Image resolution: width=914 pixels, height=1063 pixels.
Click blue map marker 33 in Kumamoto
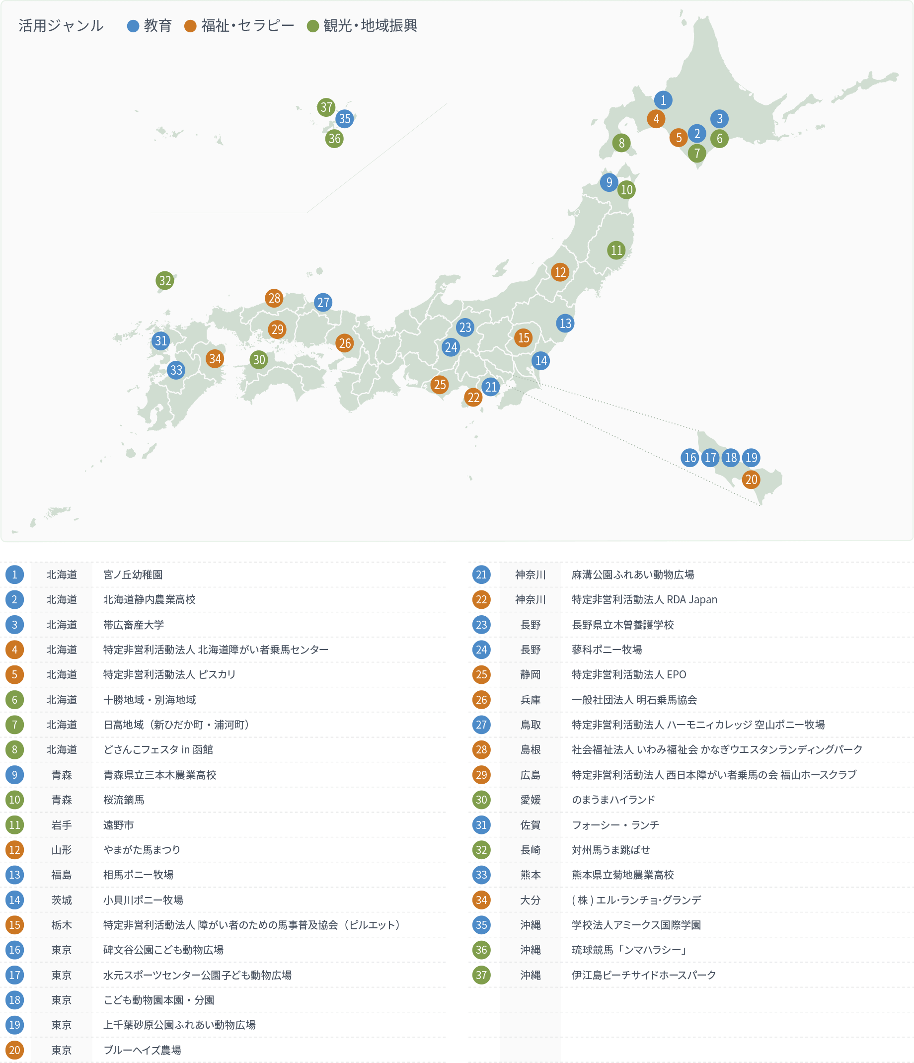click(x=176, y=370)
